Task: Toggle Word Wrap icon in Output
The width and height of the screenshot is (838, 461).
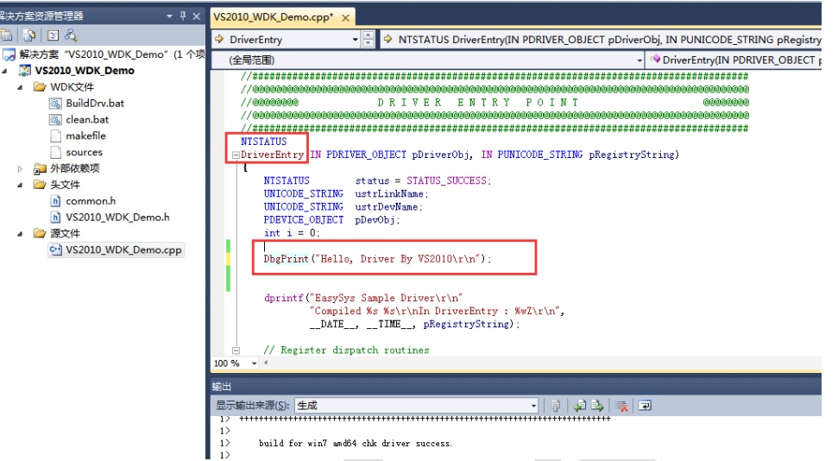Action: pos(645,406)
